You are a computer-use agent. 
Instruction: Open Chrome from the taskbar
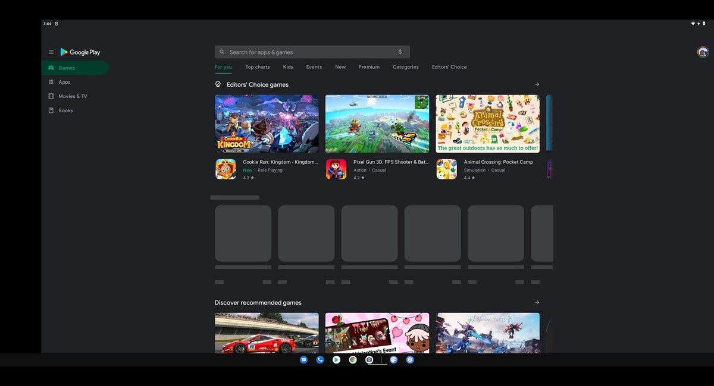click(352, 359)
